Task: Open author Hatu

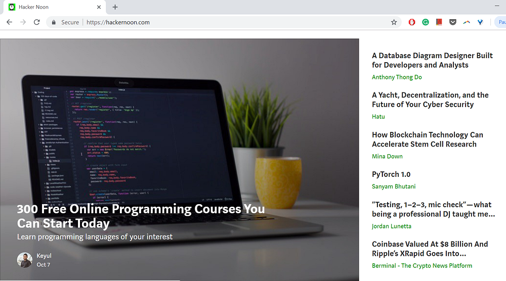Action: (378, 117)
